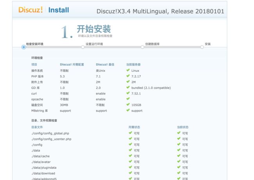Select the 设置运行环境 step circle
Screen dimensions: 254x180
(83, 47)
